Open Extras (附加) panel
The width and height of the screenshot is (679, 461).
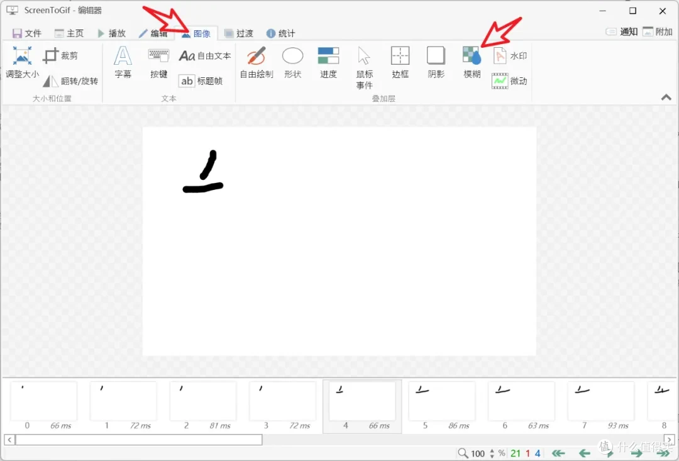[x=658, y=31]
